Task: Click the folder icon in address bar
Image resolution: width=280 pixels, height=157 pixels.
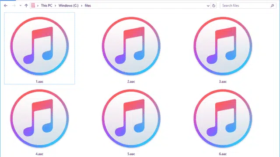Action: [x=33, y=6]
